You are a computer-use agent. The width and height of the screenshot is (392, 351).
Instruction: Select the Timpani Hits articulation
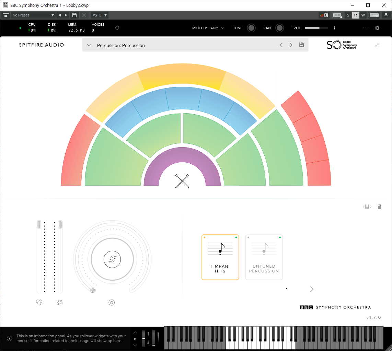[220, 257]
